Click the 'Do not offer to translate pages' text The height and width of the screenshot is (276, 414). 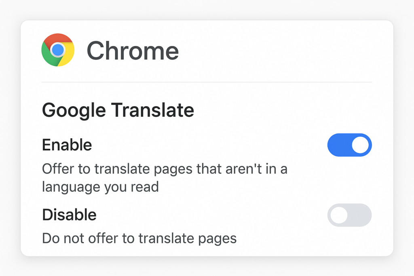coord(139,238)
